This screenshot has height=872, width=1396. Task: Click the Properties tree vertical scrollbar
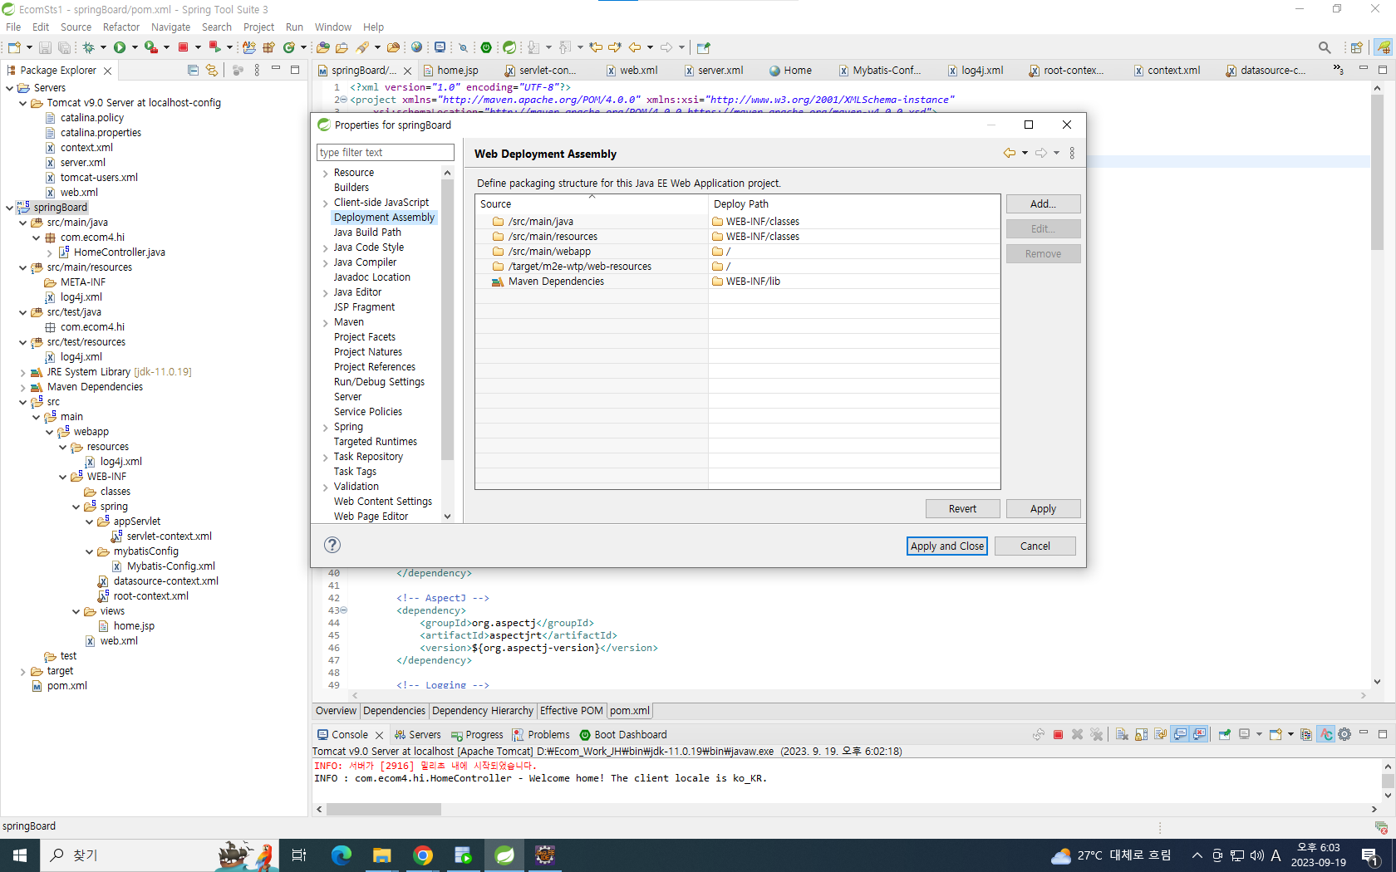[447, 320]
